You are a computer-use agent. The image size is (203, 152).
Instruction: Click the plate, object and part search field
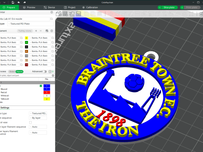(26, 76)
